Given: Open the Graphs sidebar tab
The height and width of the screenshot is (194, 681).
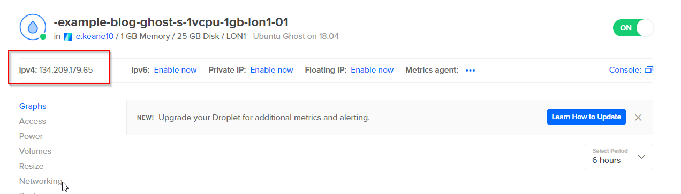Looking at the screenshot, I should pyautogui.click(x=33, y=106).
